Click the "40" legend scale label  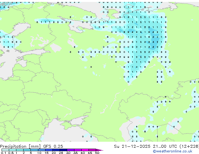[83, 153]
